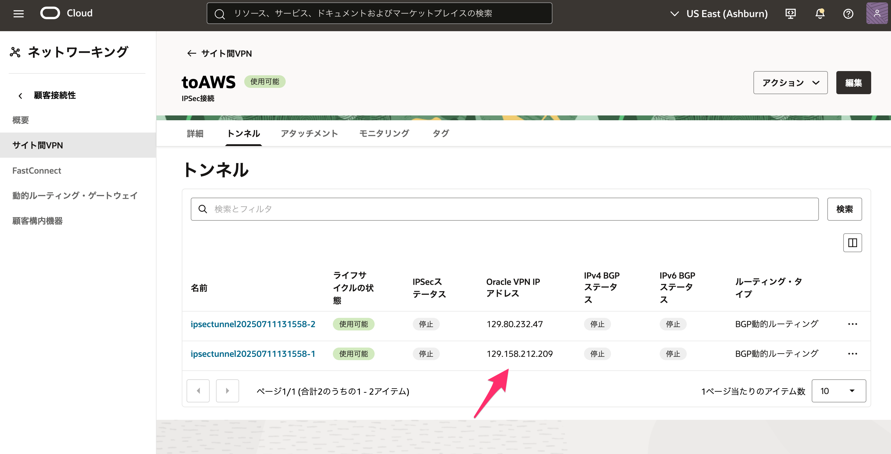Open the hamburger navigation menu

(18, 13)
